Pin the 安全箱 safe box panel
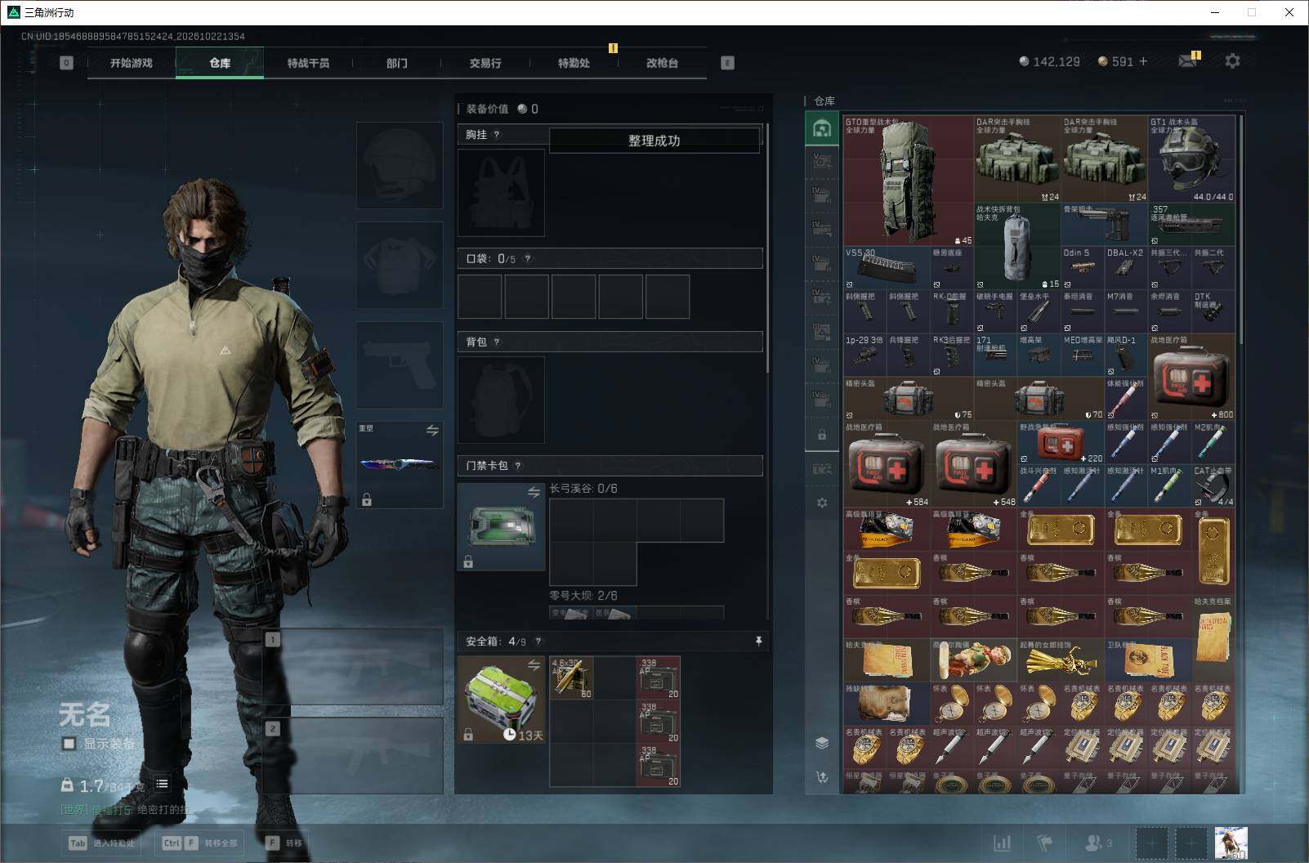The height and width of the screenshot is (863, 1309). coord(758,642)
